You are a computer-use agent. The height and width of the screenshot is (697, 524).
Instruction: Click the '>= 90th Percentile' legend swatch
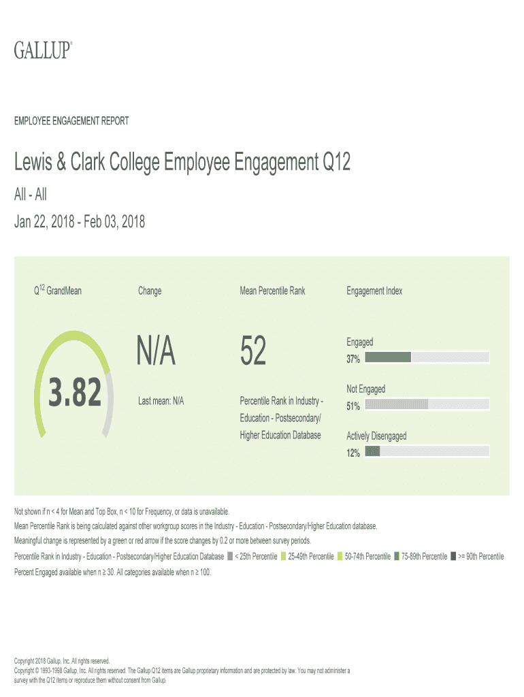pyautogui.click(x=454, y=557)
